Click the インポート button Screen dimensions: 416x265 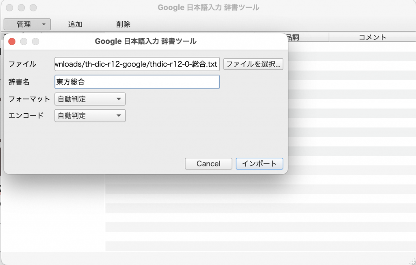click(259, 163)
